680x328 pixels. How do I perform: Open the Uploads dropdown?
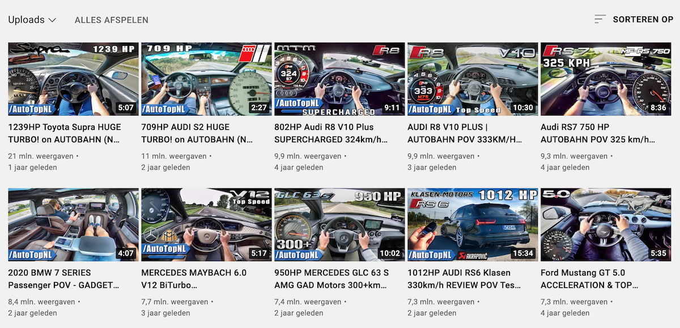tap(32, 20)
